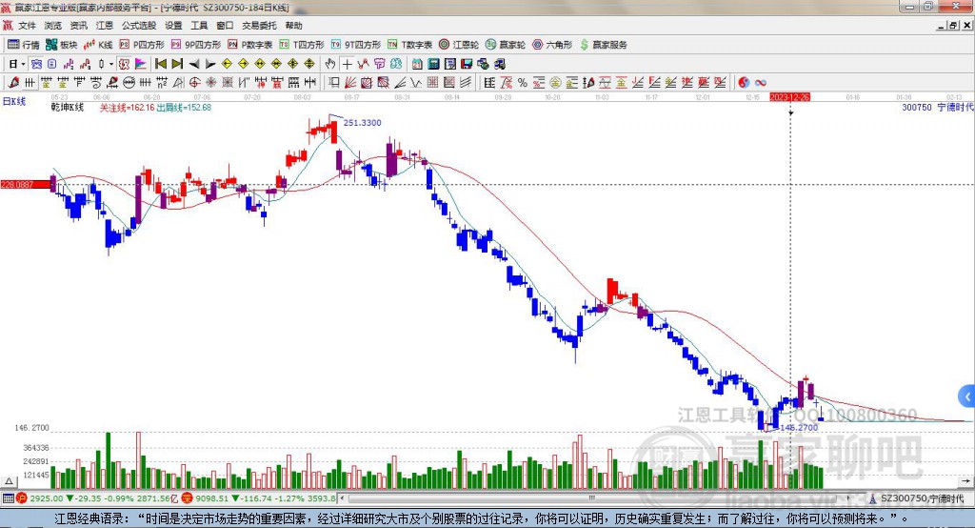Click the circled 金 gold icon

(x=555, y=82)
